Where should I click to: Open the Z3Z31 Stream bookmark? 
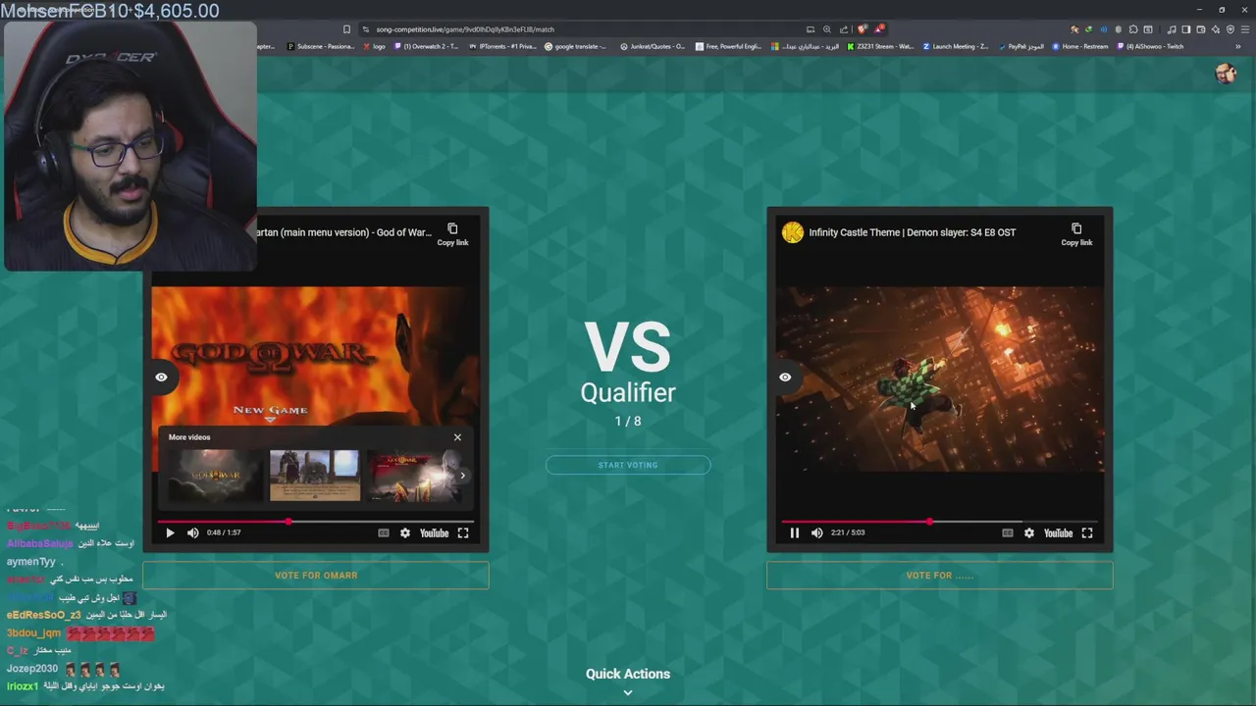pyautogui.click(x=879, y=46)
